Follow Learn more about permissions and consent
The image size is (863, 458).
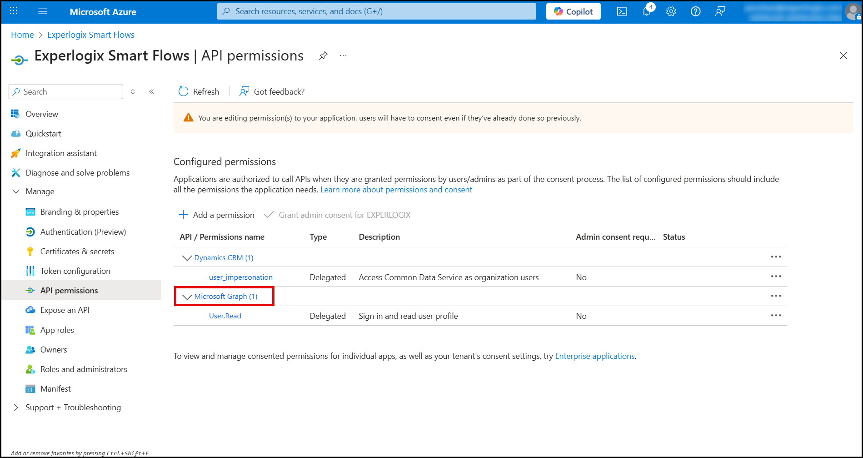(396, 190)
